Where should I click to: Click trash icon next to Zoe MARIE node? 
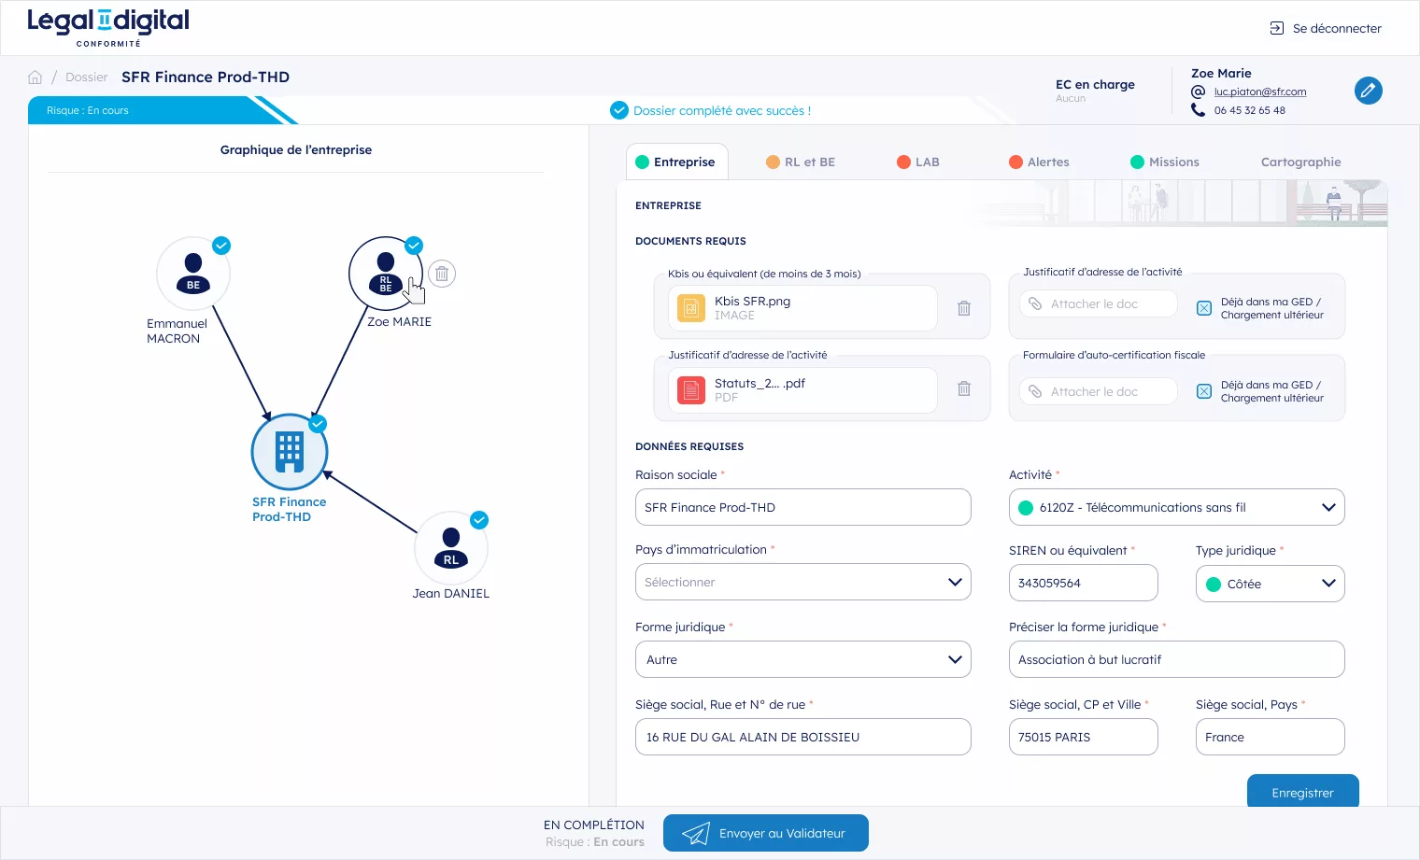[x=442, y=274]
